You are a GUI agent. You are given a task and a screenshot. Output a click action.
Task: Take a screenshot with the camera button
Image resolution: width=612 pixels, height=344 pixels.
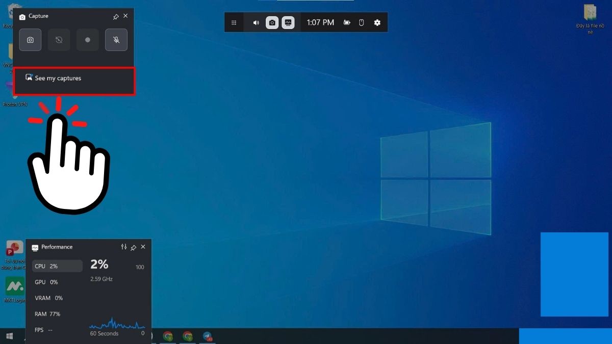tap(30, 40)
